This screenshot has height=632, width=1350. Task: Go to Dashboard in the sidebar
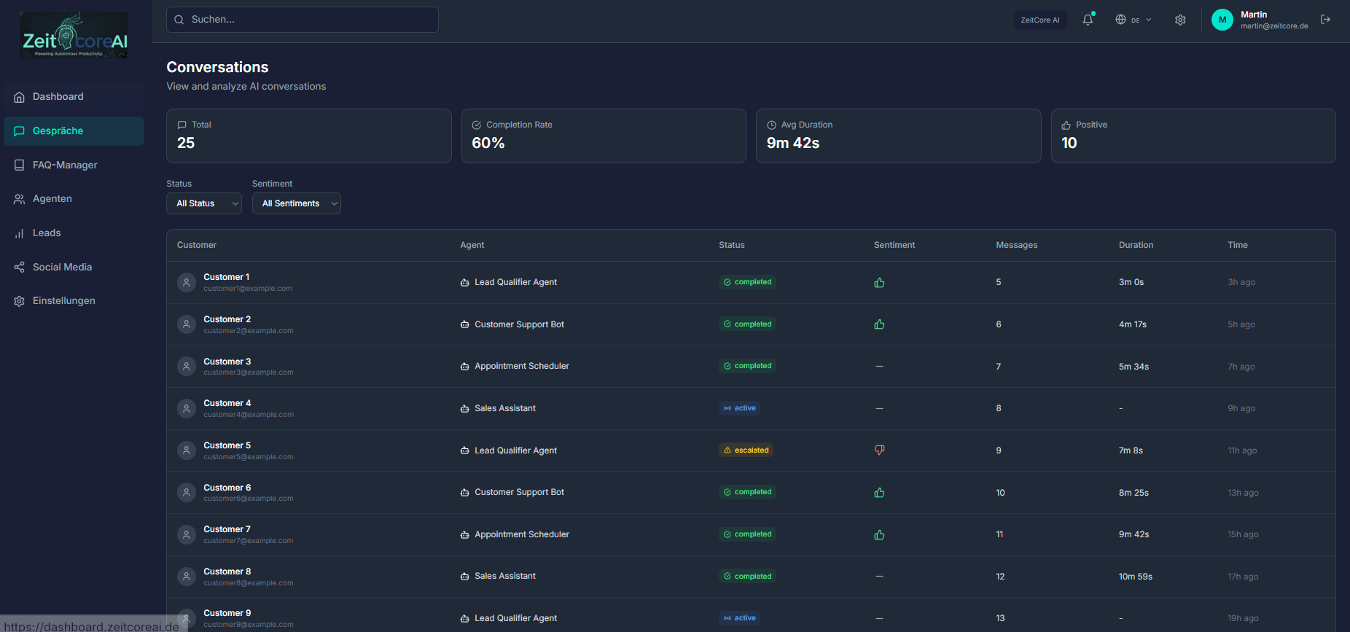click(x=58, y=97)
